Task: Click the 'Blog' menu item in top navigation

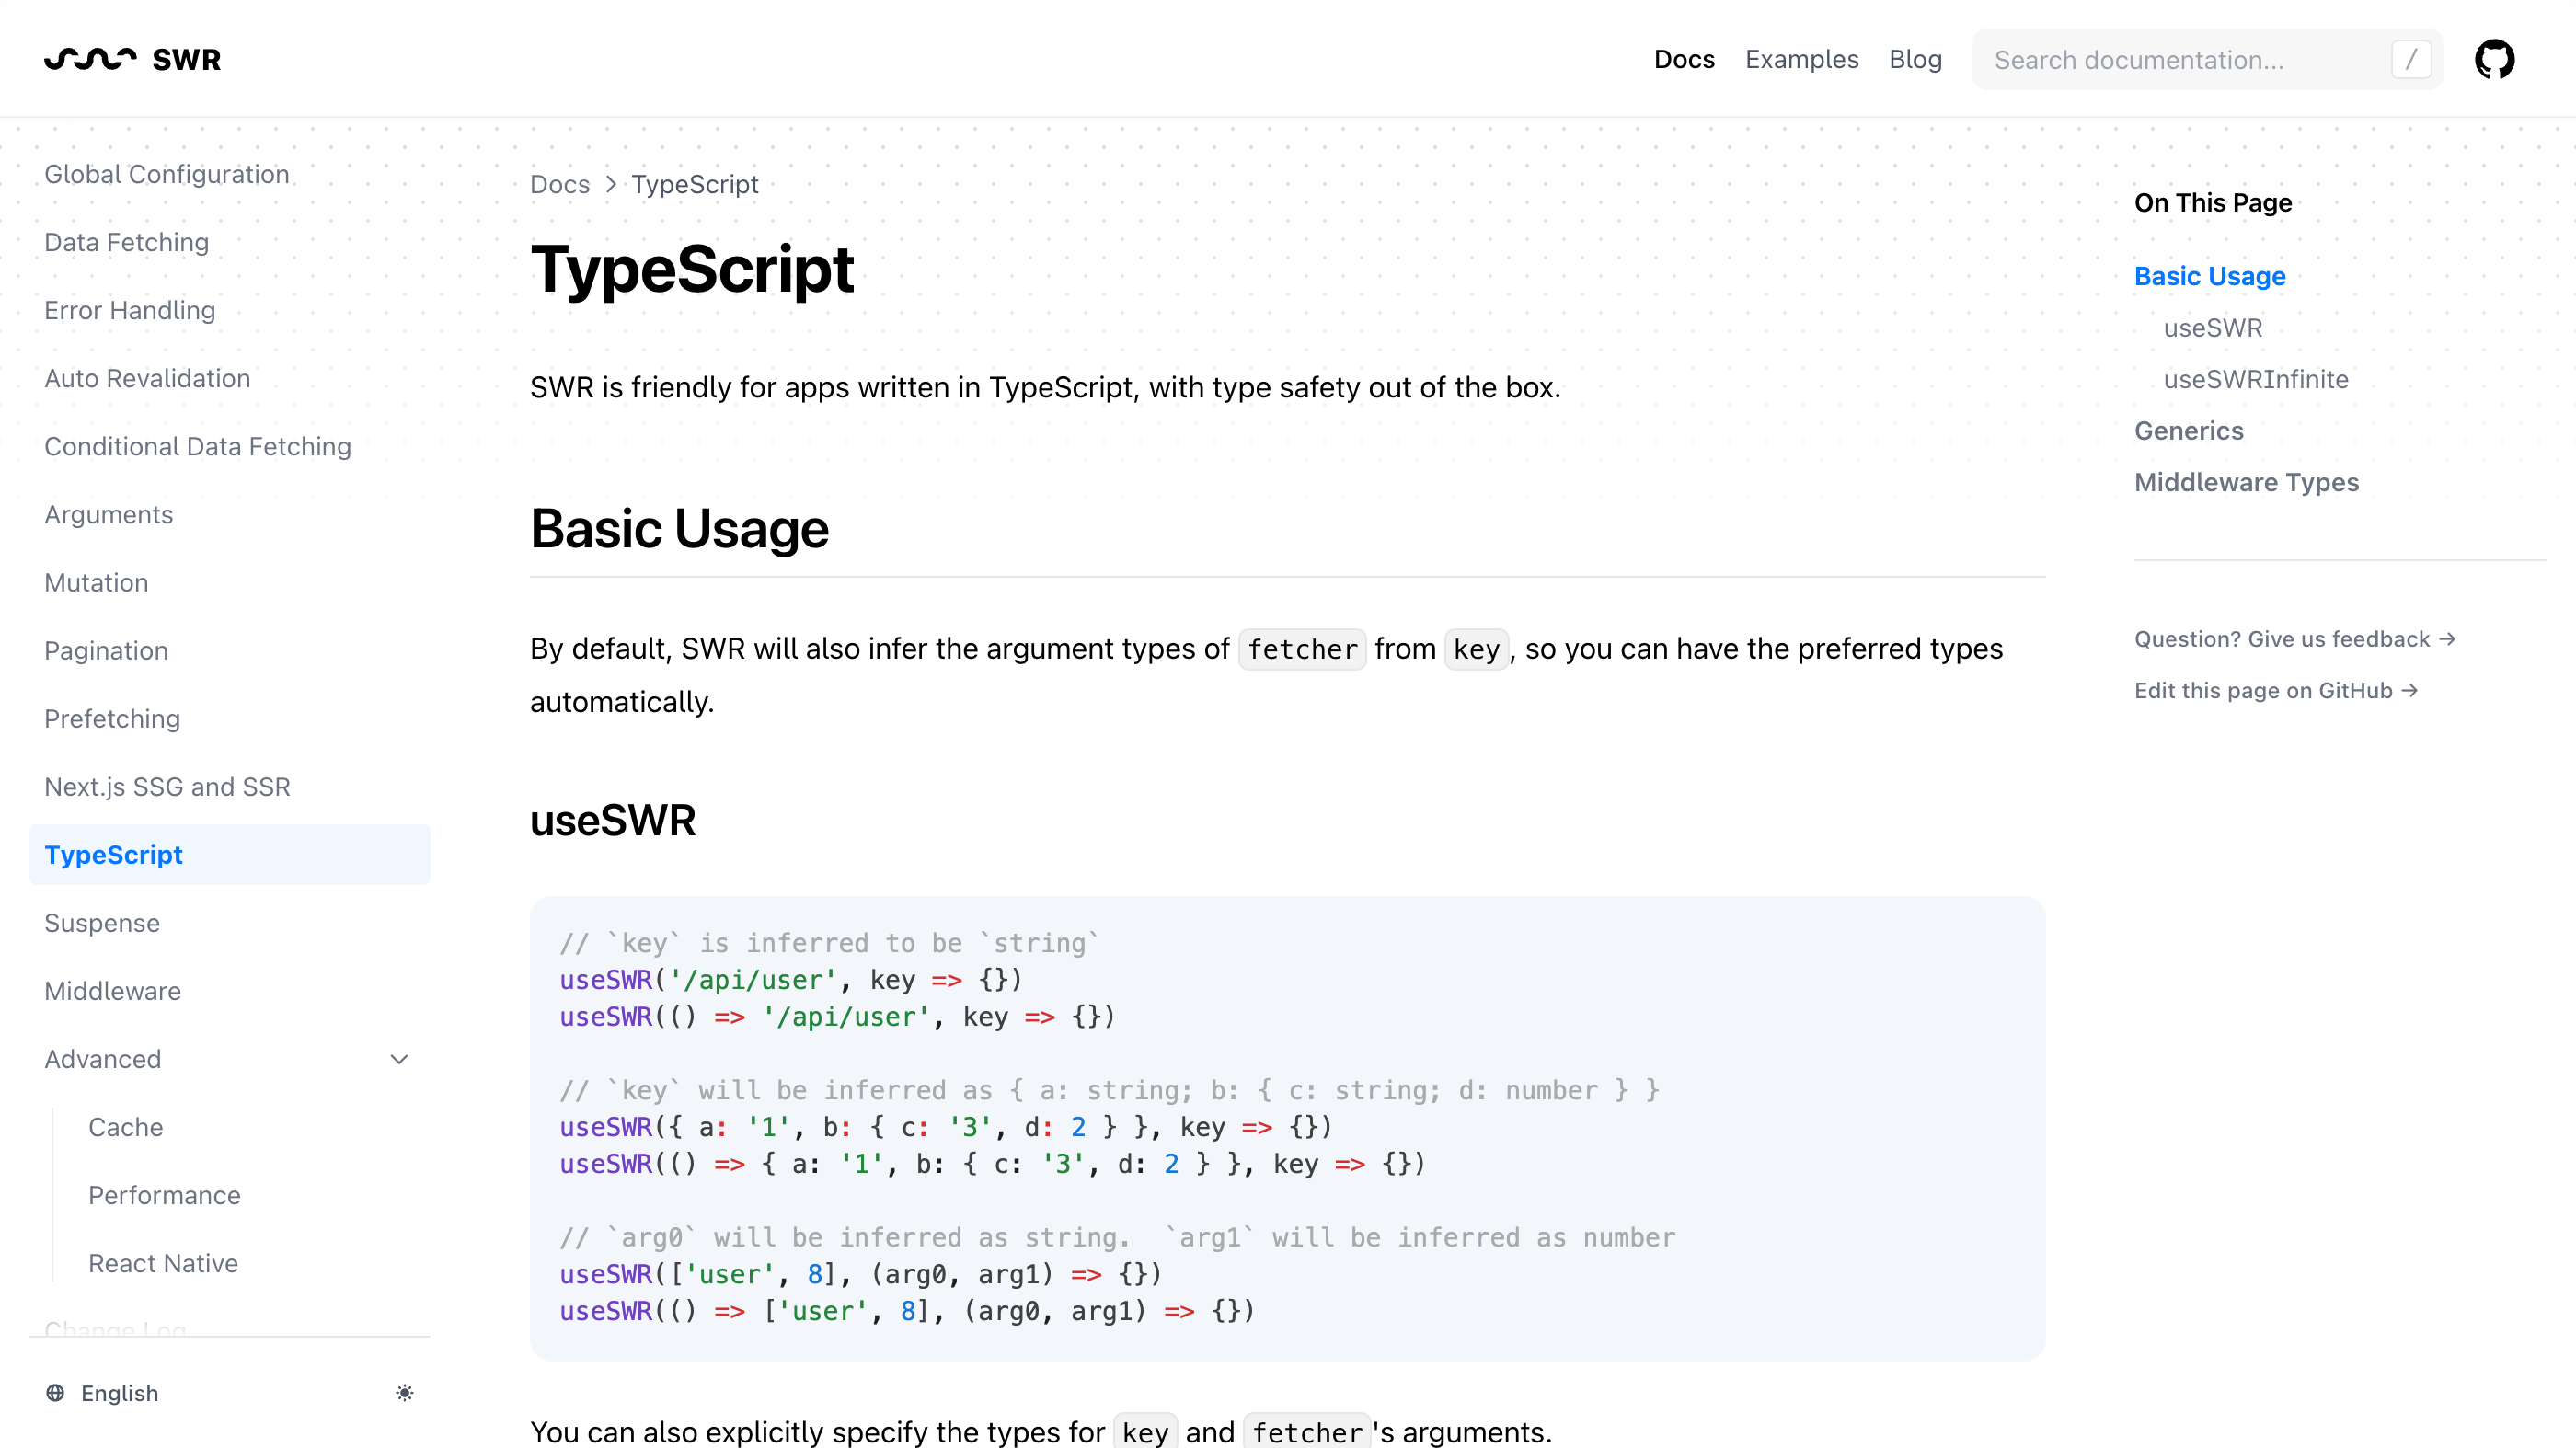Action: [x=1916, y=58]
